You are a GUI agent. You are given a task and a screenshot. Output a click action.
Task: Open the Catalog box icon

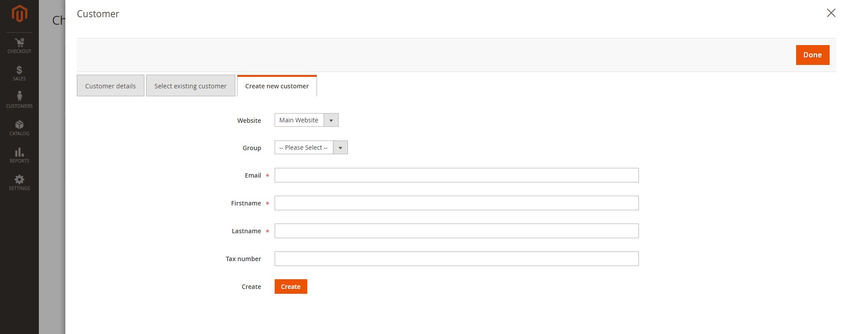(19, 125)
